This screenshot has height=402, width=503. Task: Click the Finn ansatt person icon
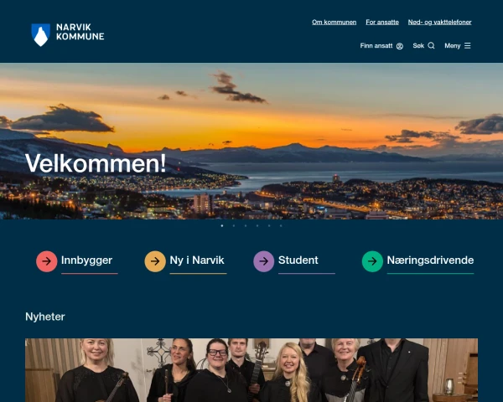tap(399, 46)
